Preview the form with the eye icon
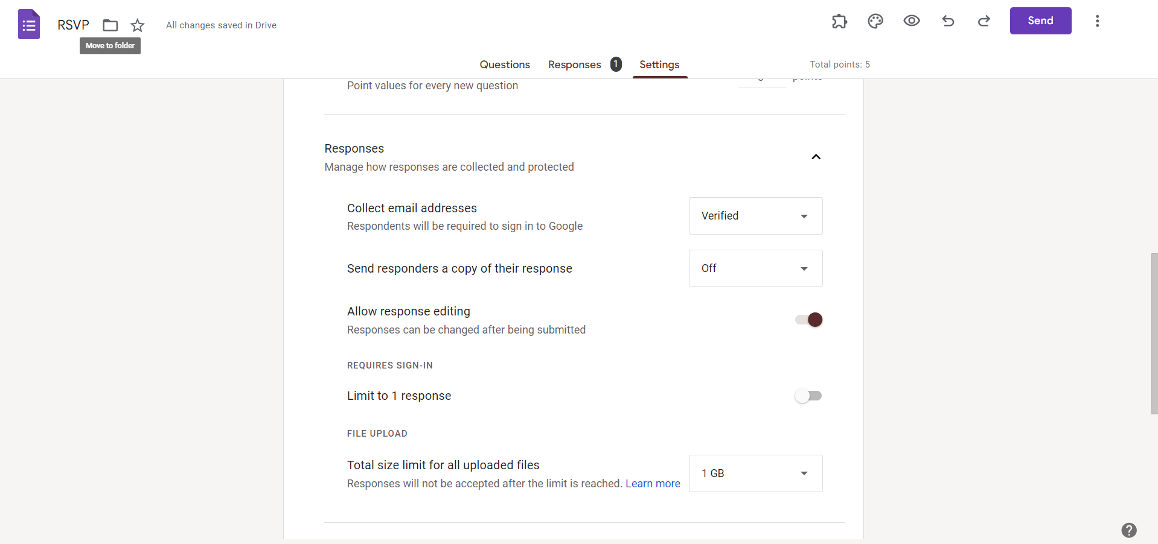The image size is (1158, 544). coord(912,21)
